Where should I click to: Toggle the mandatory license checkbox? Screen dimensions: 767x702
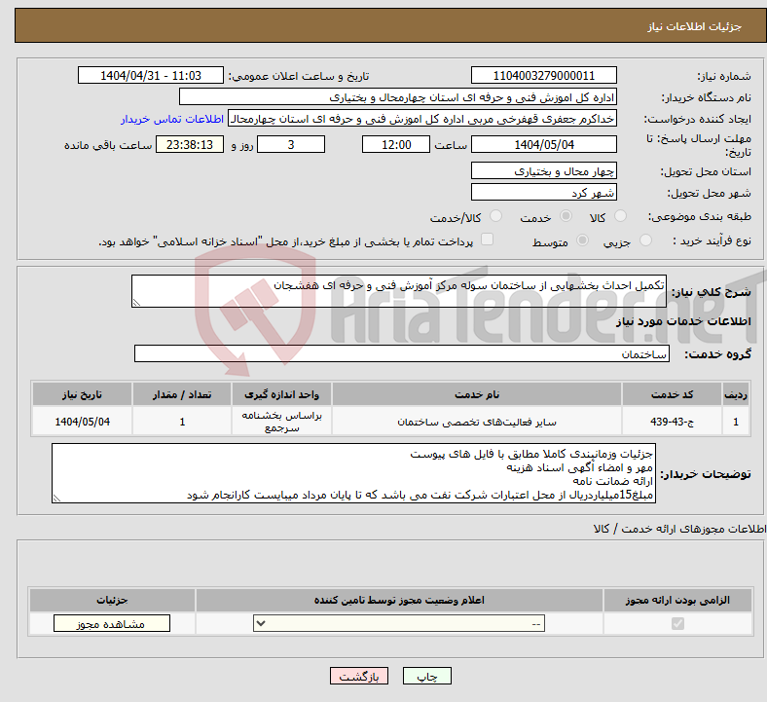(677, 624)
